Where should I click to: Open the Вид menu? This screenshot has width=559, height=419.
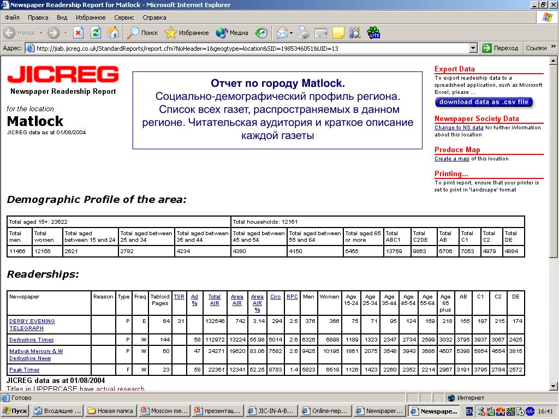click(x=62, y=17)
